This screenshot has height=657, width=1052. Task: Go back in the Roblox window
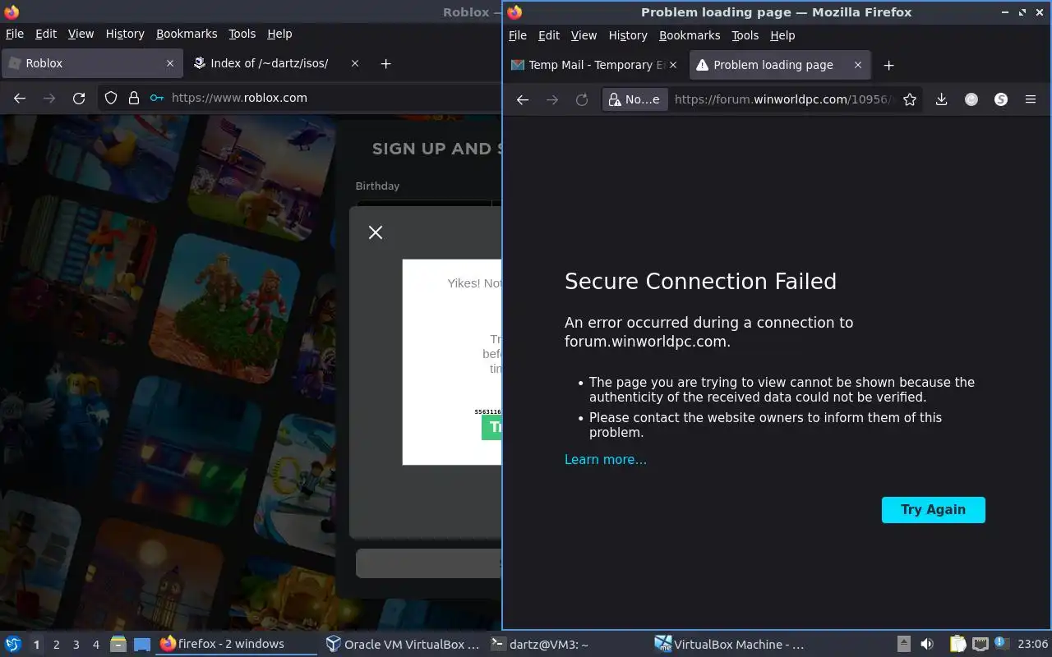(x=20, y=98)
